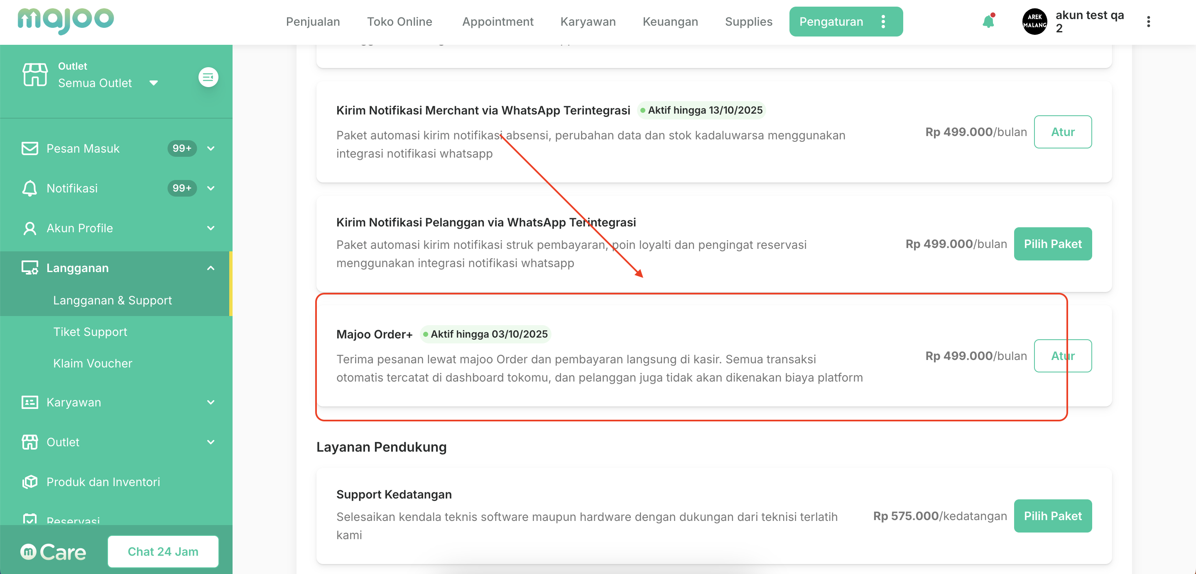Image resolution: width=1196 pixels, height=574 pixels.
Task: Click the majoo Care logo
Action: click(53, 552)
